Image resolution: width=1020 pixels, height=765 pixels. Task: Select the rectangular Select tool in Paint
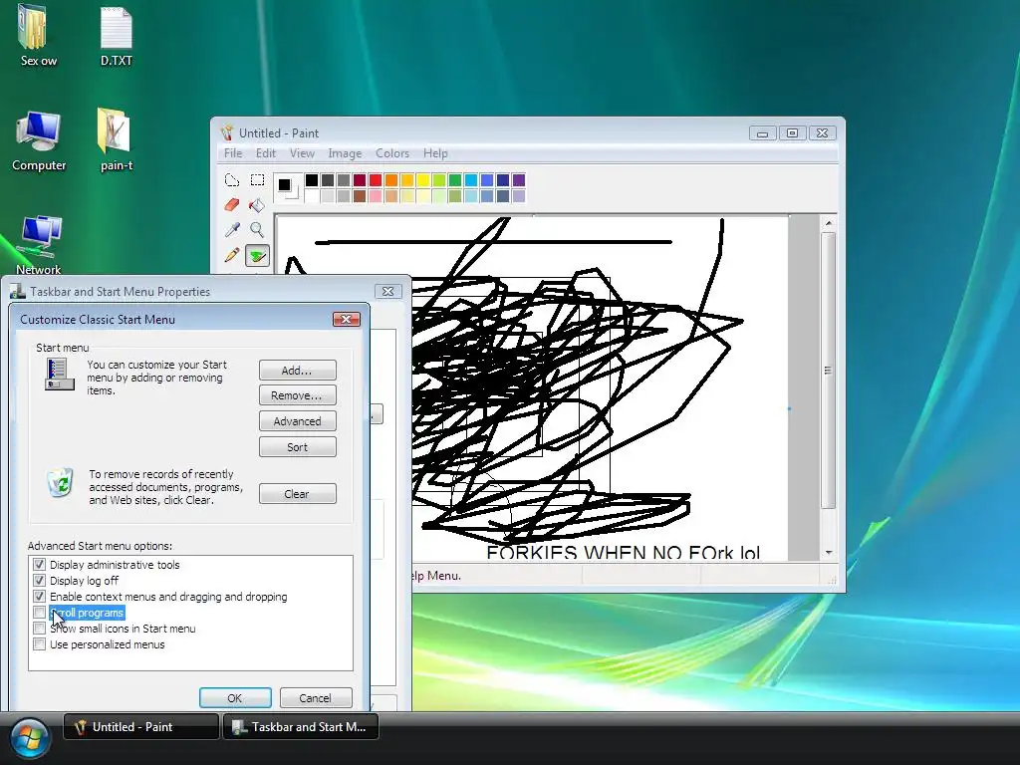tap(258, 180)
